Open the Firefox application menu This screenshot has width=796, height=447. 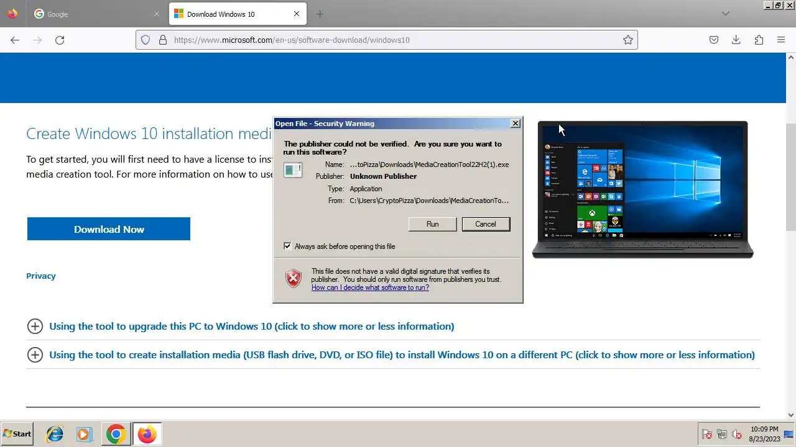[x=781, y=40]
